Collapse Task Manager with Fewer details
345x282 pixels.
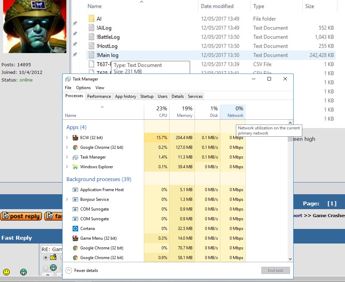pos(82,270)
